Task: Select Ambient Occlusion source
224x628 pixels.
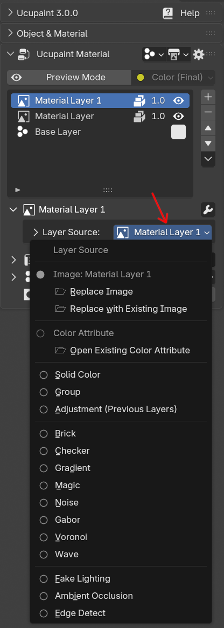Action: pos(121,596)
